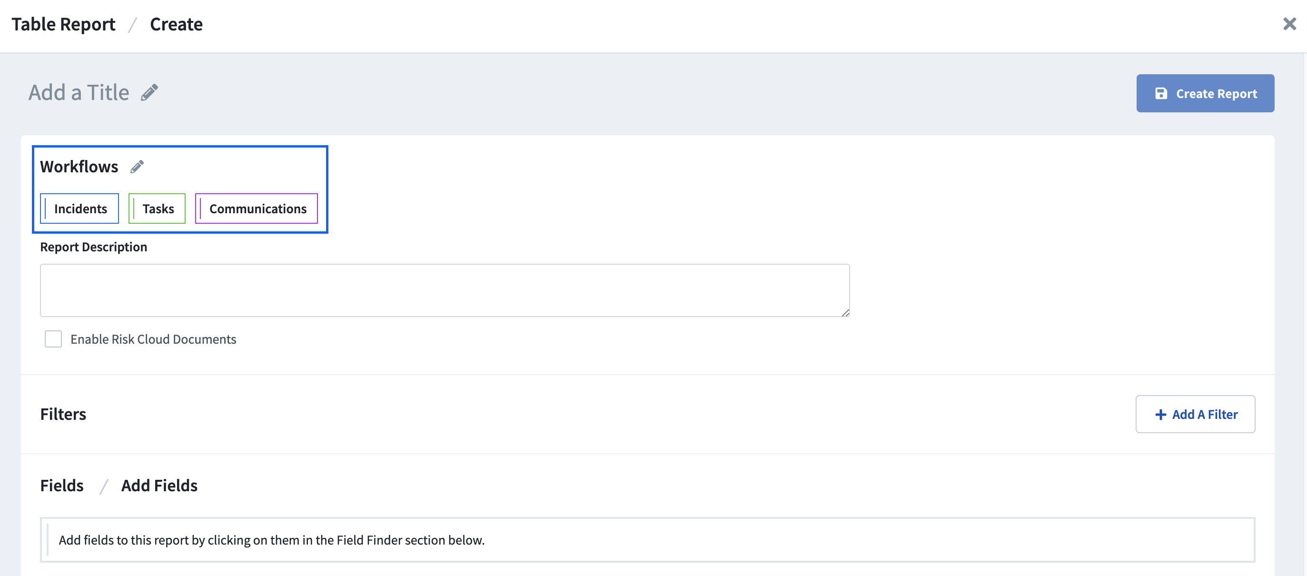Close the Table Report dialog

(1289, 24)
